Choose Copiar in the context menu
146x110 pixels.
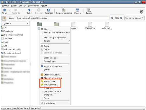coord(55,49)
